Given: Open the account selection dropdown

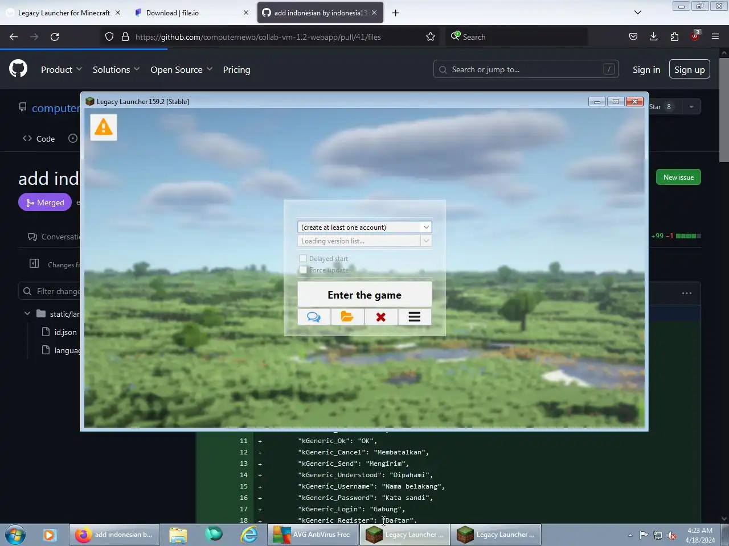Looking at the screenshot, I should tap(364, 227).
